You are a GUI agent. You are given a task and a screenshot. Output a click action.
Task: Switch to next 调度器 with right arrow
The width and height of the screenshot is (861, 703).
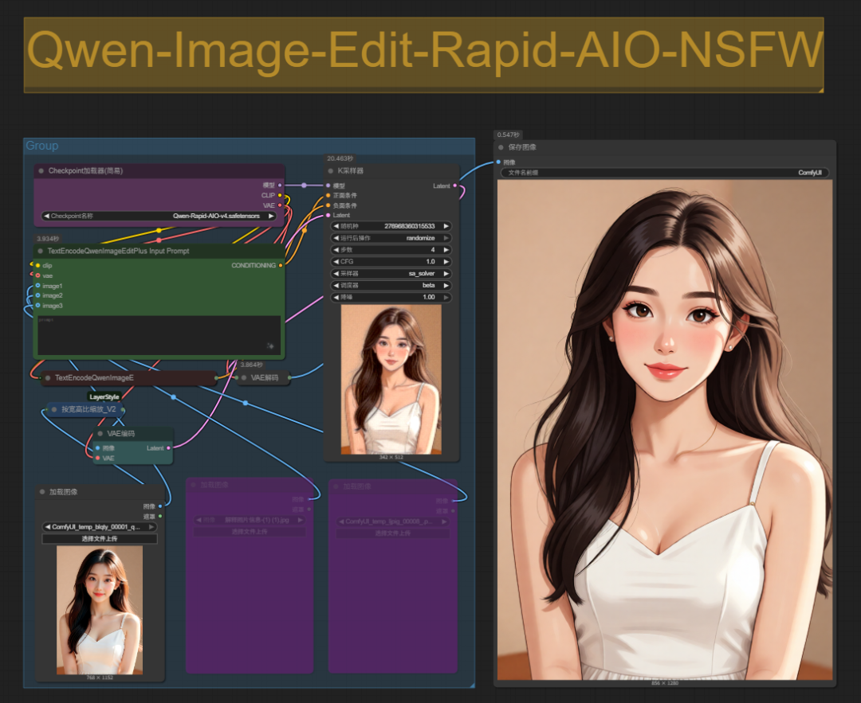(446, 286)
